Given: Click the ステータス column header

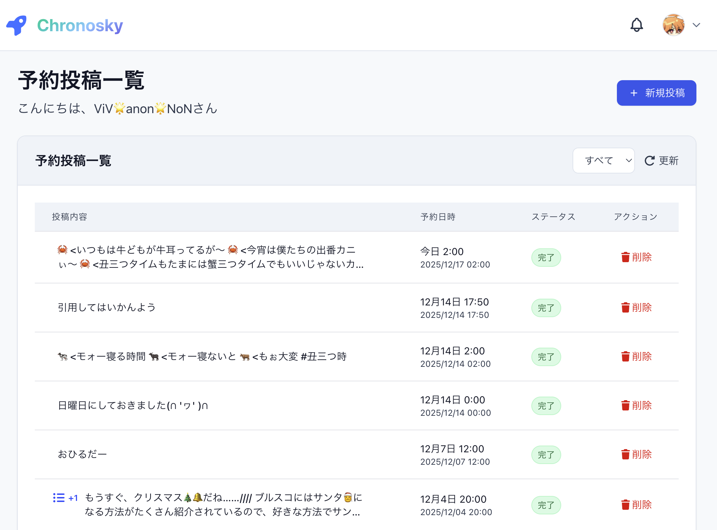Looking at the screenshot, I should [553, 217].
